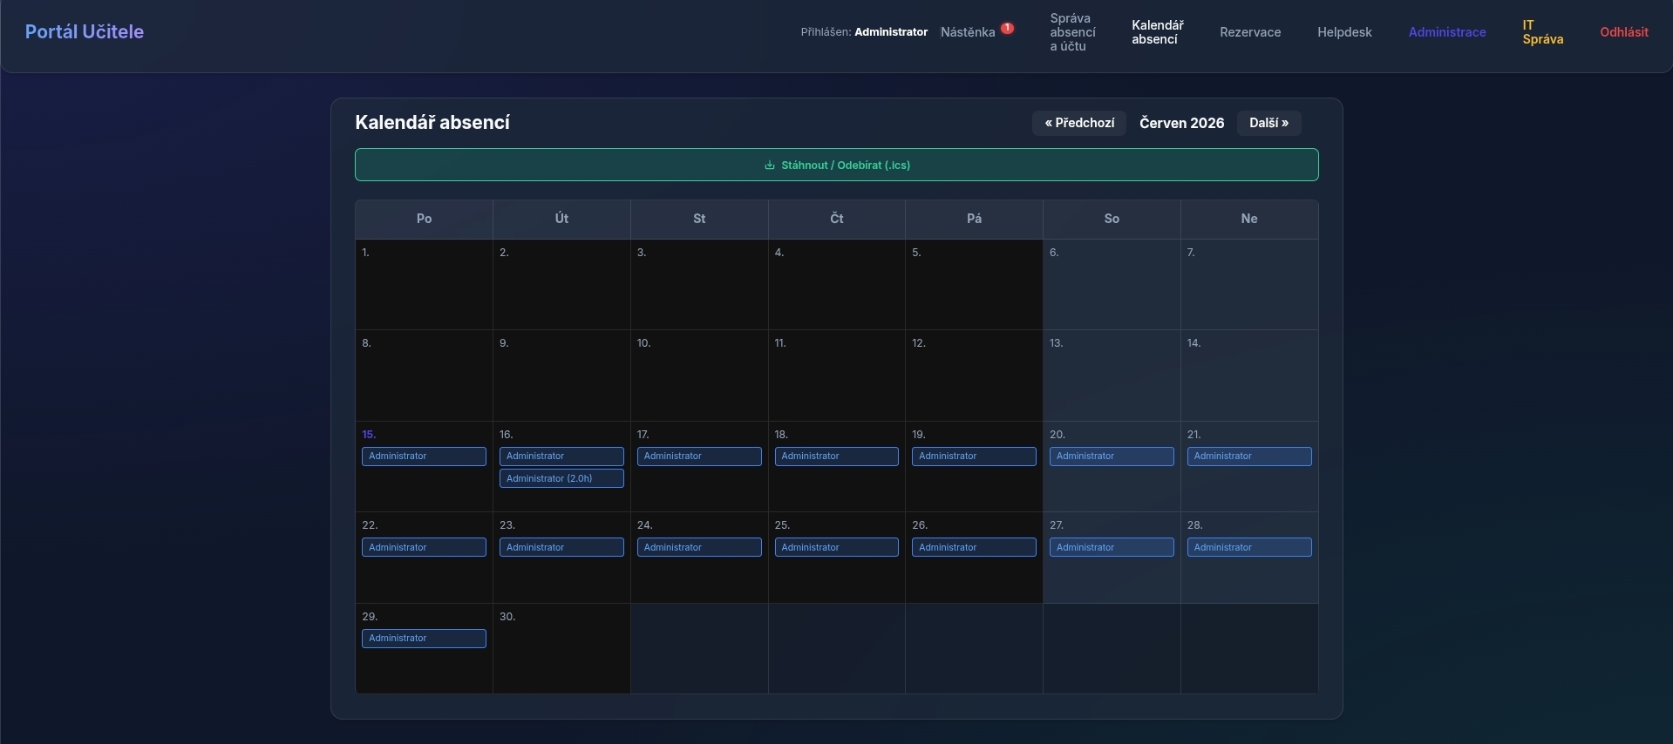Viewport: 1673px width, 744px height.
Task: Open the first Administrator entry on day 16
Action: (561, 457)
